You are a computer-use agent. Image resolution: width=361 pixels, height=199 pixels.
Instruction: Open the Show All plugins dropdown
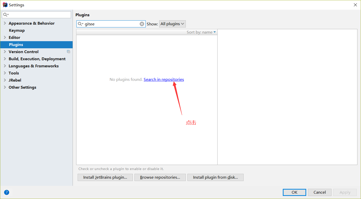[x=172, y=24]
